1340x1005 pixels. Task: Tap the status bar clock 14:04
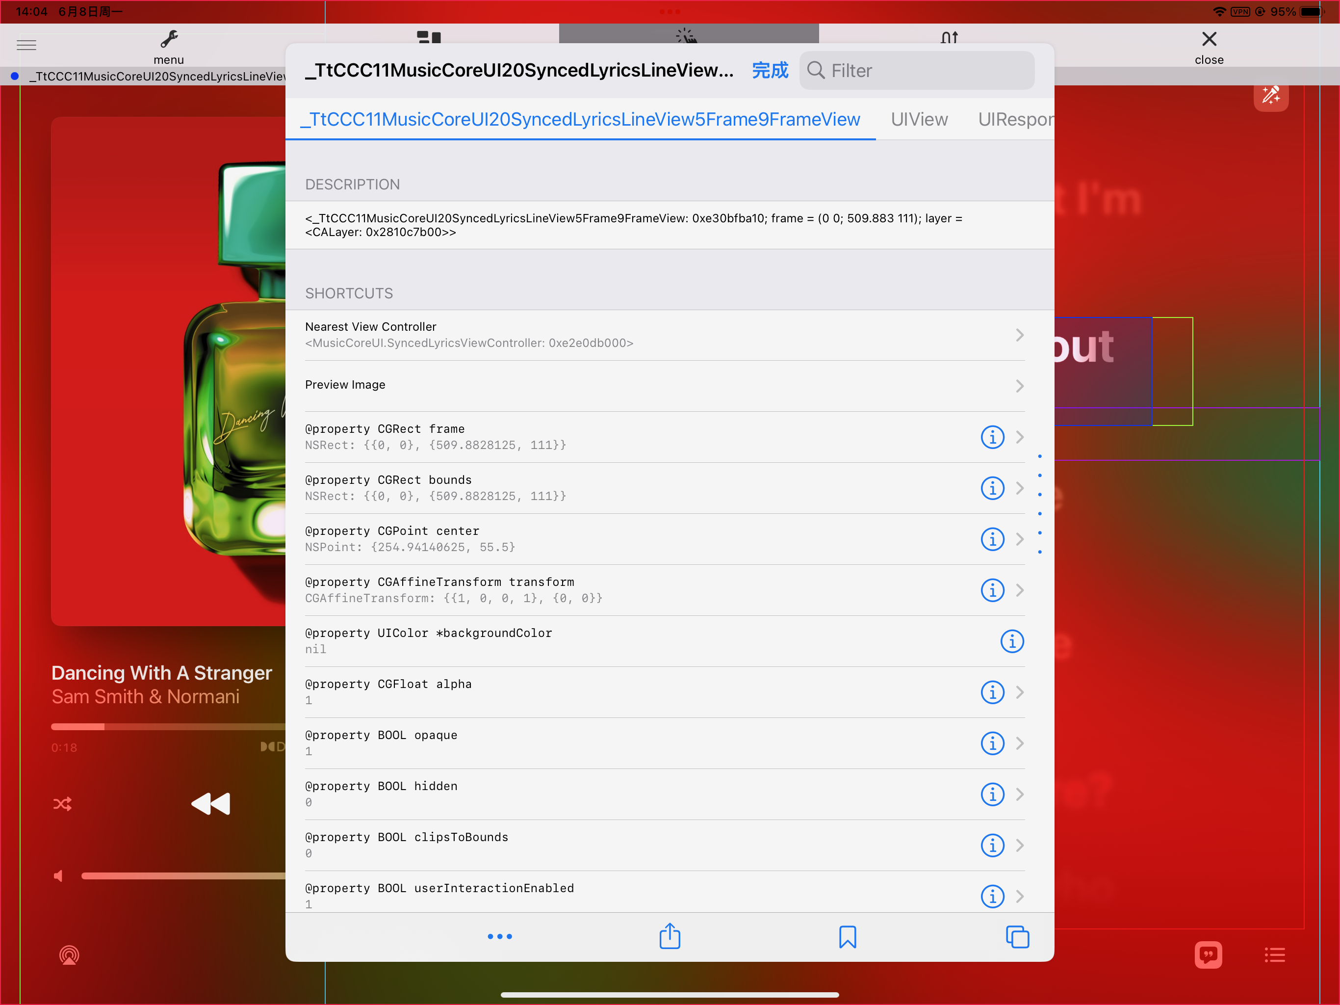(31, 11)
